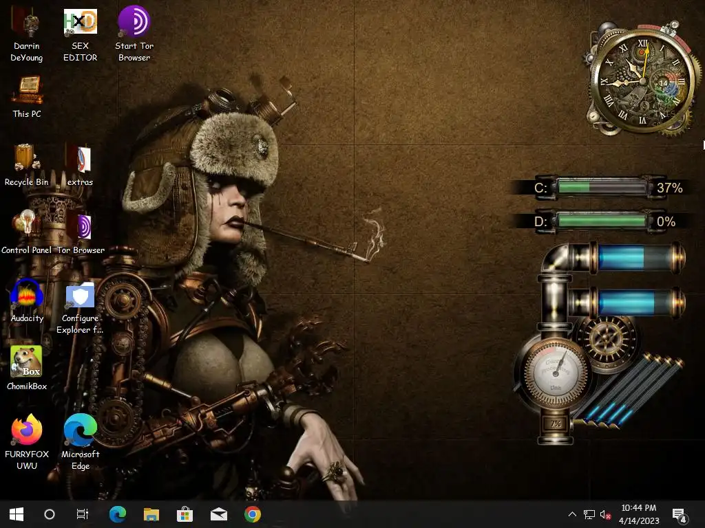Open the extras folder icon
The image size is (705, 528).
point(80,165)
